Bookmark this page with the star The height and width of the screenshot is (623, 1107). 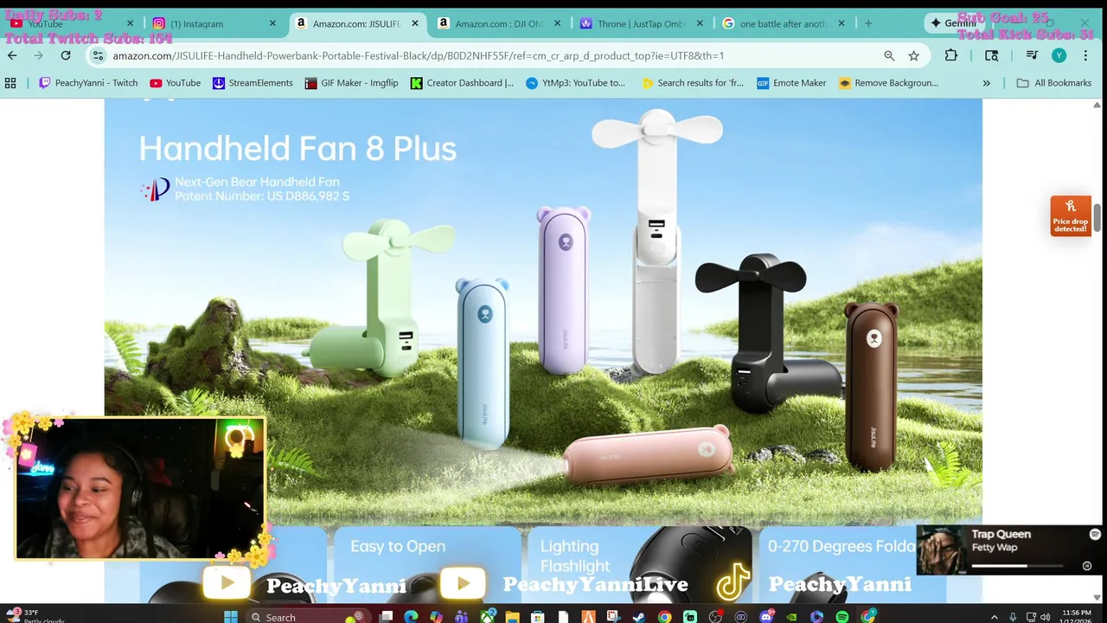click(913, 55)
